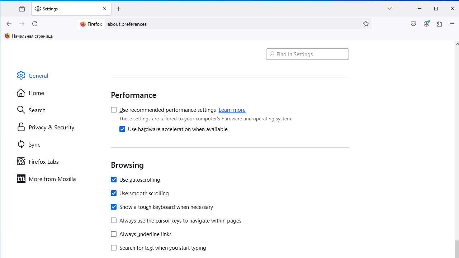Expand the List all tabs dropdown
Screen dimensions: 459x258
pyautogui.click(x=390, y=9)
